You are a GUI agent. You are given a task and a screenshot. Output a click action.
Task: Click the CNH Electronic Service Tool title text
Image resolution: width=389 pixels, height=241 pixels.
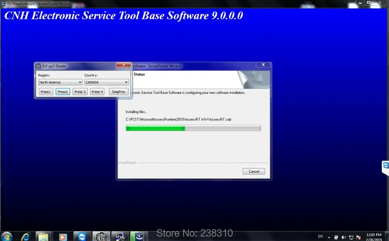[124, 16]
